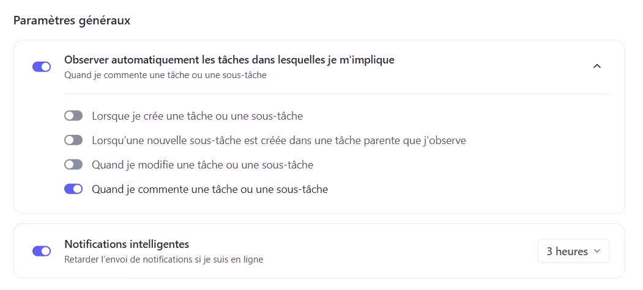The width and height of the screenshot is (643, 290).
Task: Click empty space in the Notifications intelligentes card
Action: point(398,251)
